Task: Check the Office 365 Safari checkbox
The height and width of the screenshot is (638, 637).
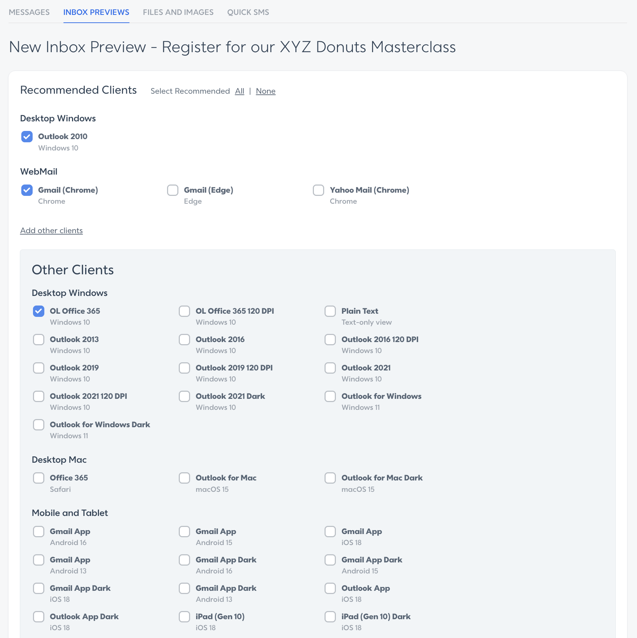Action: pyautogui.click(x=39, y=478)
